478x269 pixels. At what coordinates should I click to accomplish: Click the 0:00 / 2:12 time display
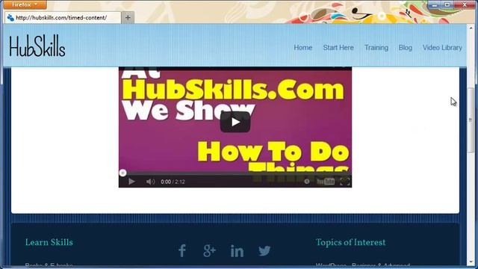pyautogui.click(x=173, y=182)
